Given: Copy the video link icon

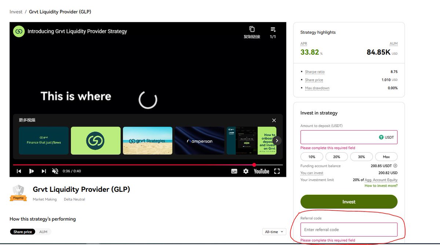Looking at the screenshot, I should [x=252, y=29].
